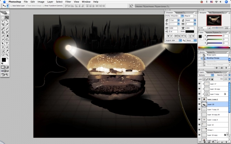Select the Crop tool
Viewport: 231px width, 144px height.
pos(3,25)
